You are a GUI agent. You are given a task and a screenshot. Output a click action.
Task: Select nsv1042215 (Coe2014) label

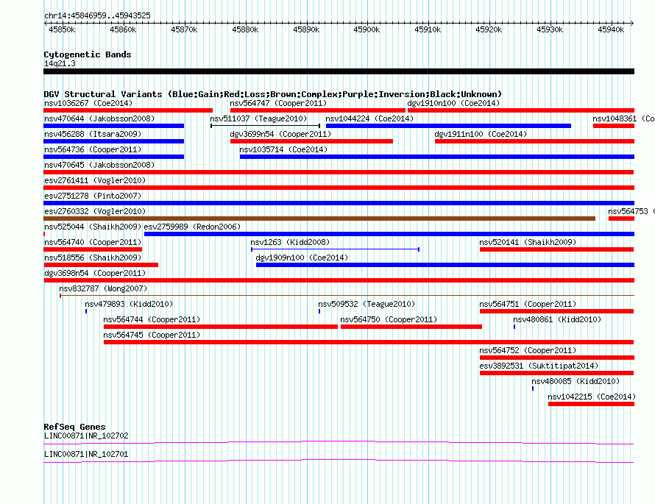592,397
